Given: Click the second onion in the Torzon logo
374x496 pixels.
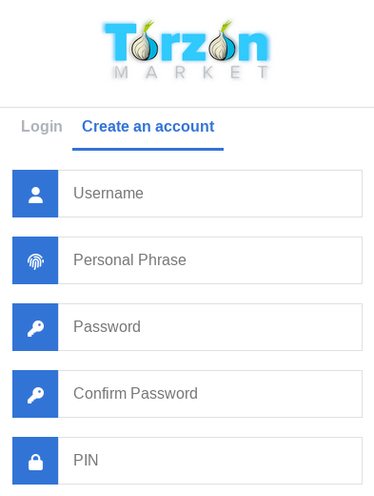Looking at the screenshot, I should coord(222,41).
